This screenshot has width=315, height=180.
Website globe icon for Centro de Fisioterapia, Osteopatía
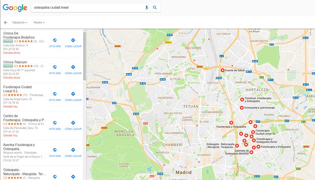click(x=55, y=123)
